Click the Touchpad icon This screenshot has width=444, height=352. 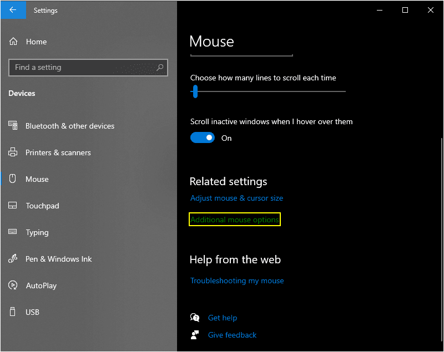pyautogui.click(x=13, y=205)
